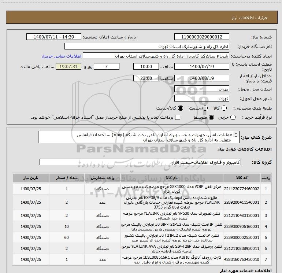Click the description box scroll arrows
The height and width of the screenshot is (273, 282).
236,135
